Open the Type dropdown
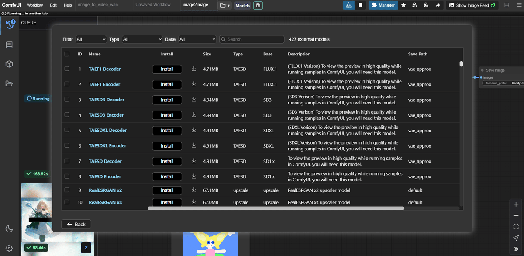The width and height of the screenshot is (524, 256). pos(142,39)
